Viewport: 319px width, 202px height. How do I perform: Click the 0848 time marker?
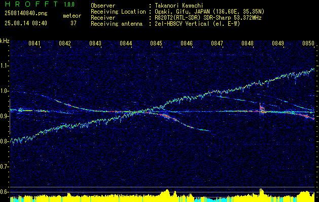(247, 43)
